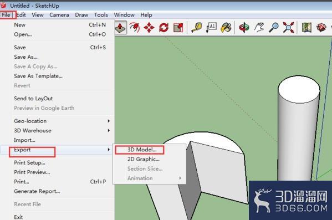The height and width of the screenshot is (220, 332).
Task: Click the Add Location map icon
Action: (307, 28)
